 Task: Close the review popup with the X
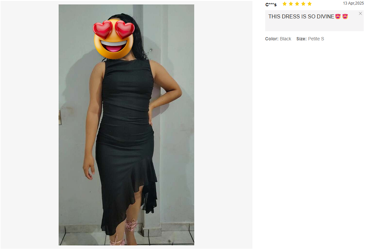tap(360, 13)
